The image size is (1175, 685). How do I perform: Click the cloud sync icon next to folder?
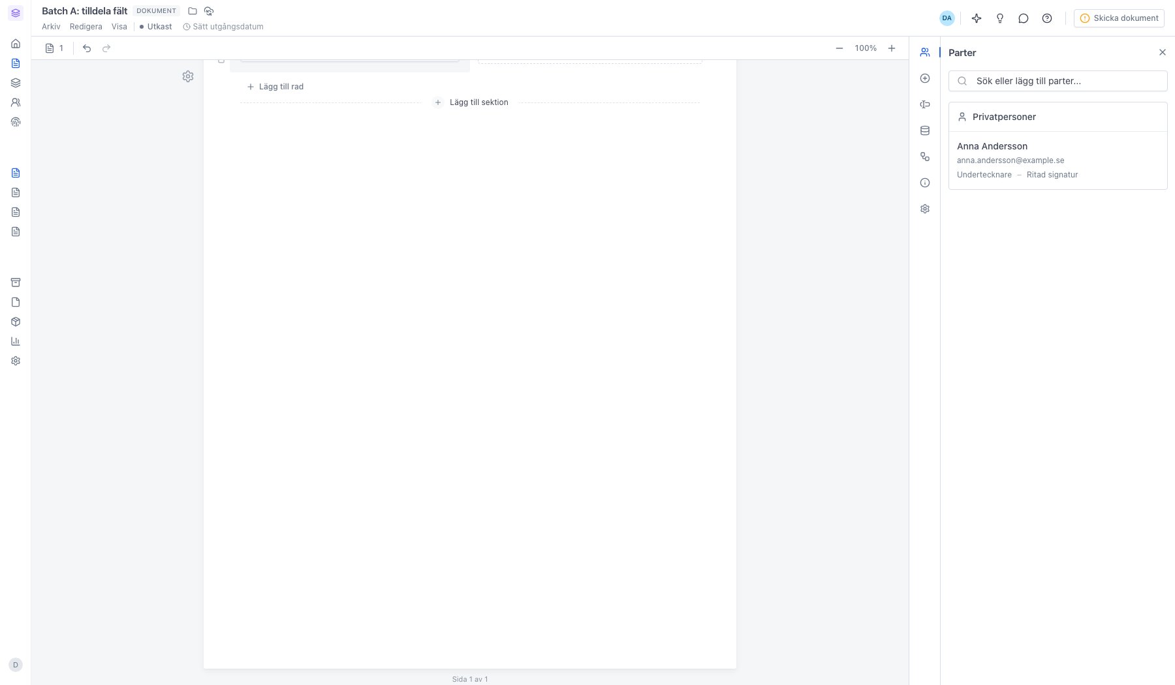[x=209, y=11]
